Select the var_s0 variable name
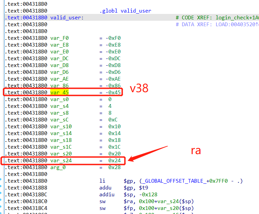The width and height of the screenshot is (259, 214). coord(59,99)
